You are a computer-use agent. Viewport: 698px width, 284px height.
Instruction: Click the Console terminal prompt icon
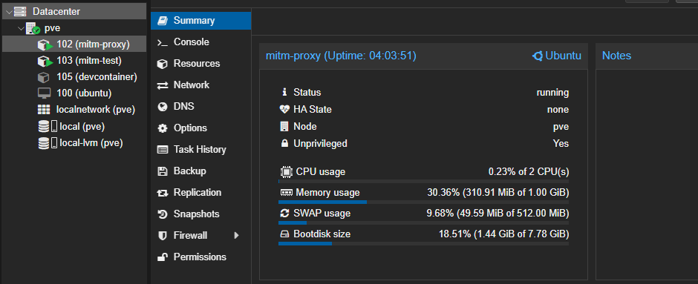tap(163, 42)
